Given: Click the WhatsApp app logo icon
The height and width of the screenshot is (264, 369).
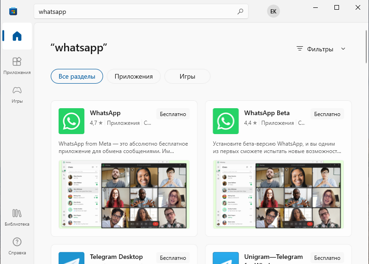Looking at the screenshot, I should [71, 121].
